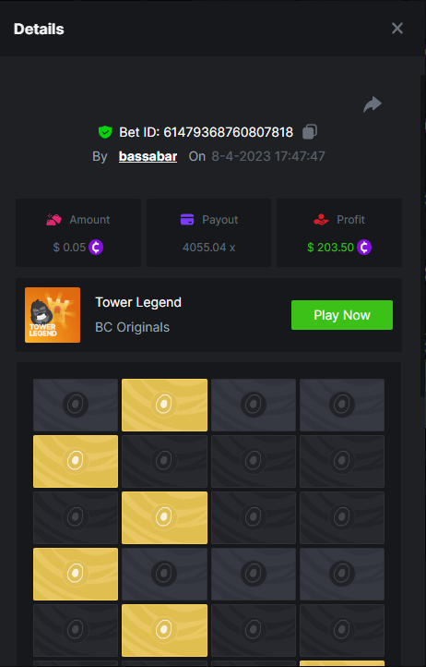Close the Details panel
Viewport: 426px width, 667px height.
tap(397, 29)
